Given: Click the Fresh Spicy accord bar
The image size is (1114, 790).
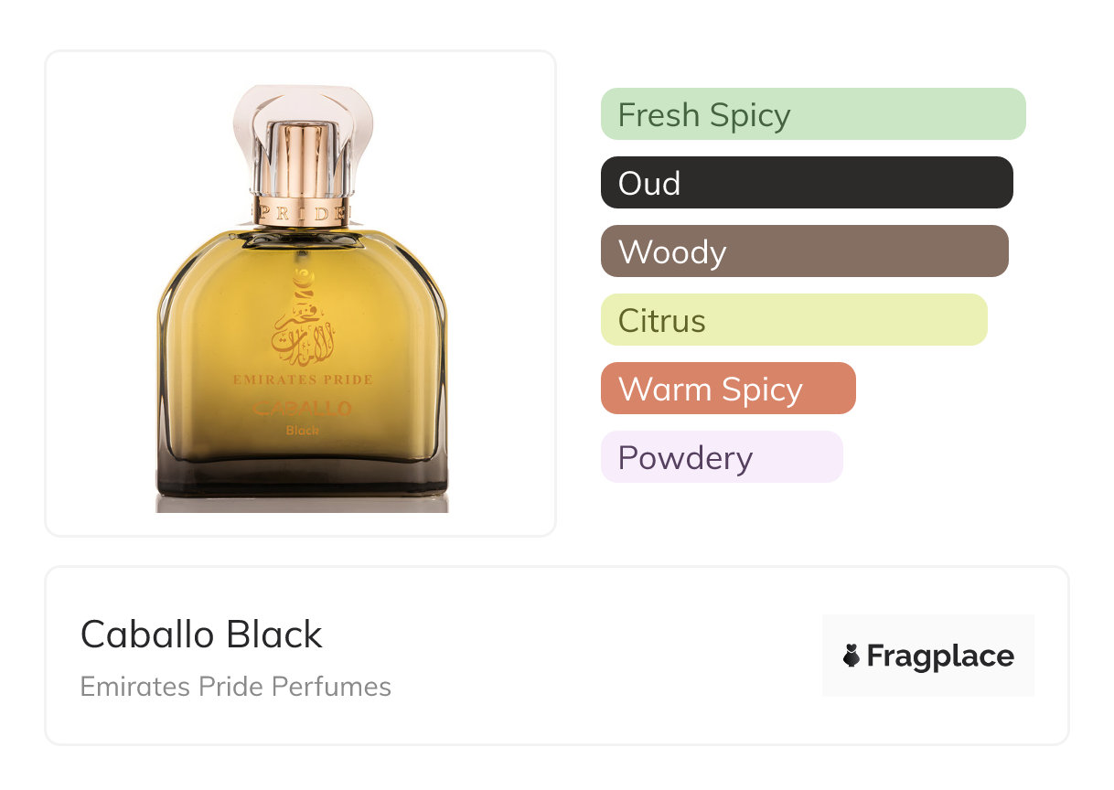Looking at the screenshot, I should pyautogui.click(x=812, y=114).
